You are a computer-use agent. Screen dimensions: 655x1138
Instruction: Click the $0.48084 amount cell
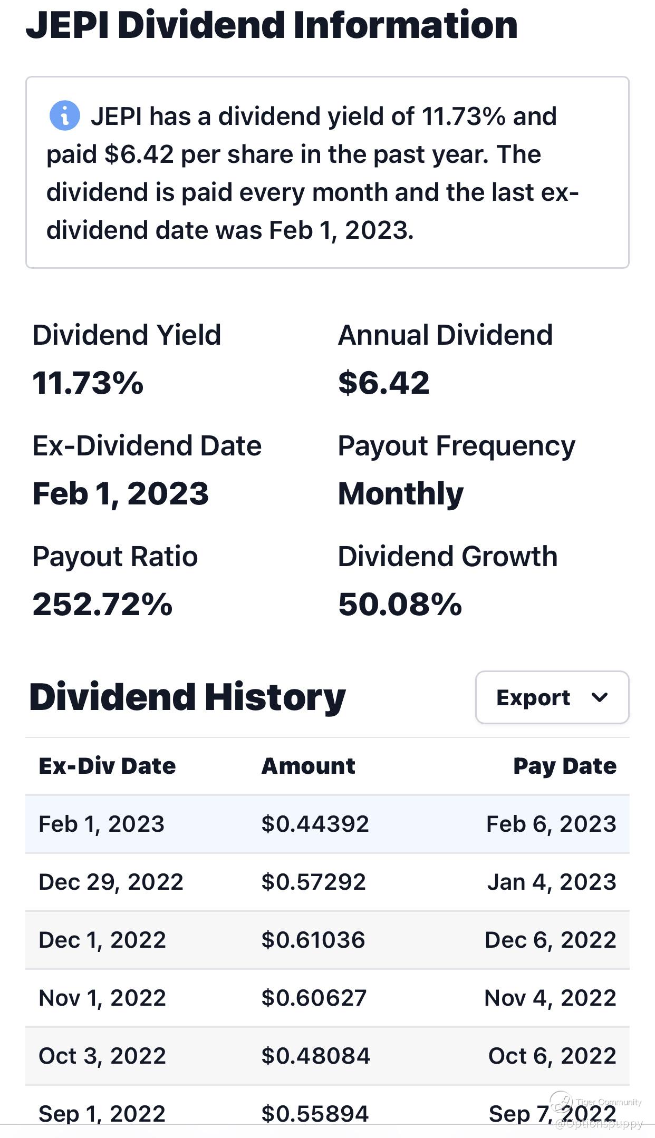[x=315, y=1056]
